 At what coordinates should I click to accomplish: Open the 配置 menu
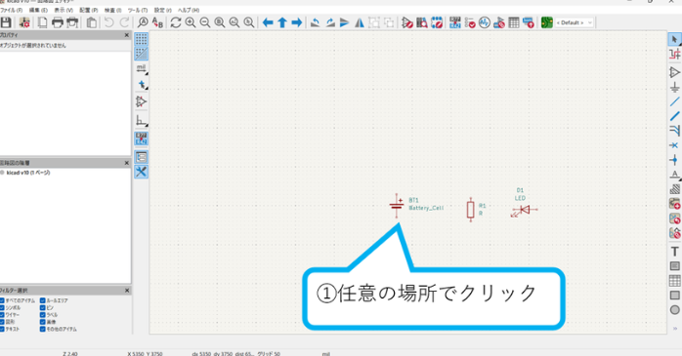pos(89,10)
